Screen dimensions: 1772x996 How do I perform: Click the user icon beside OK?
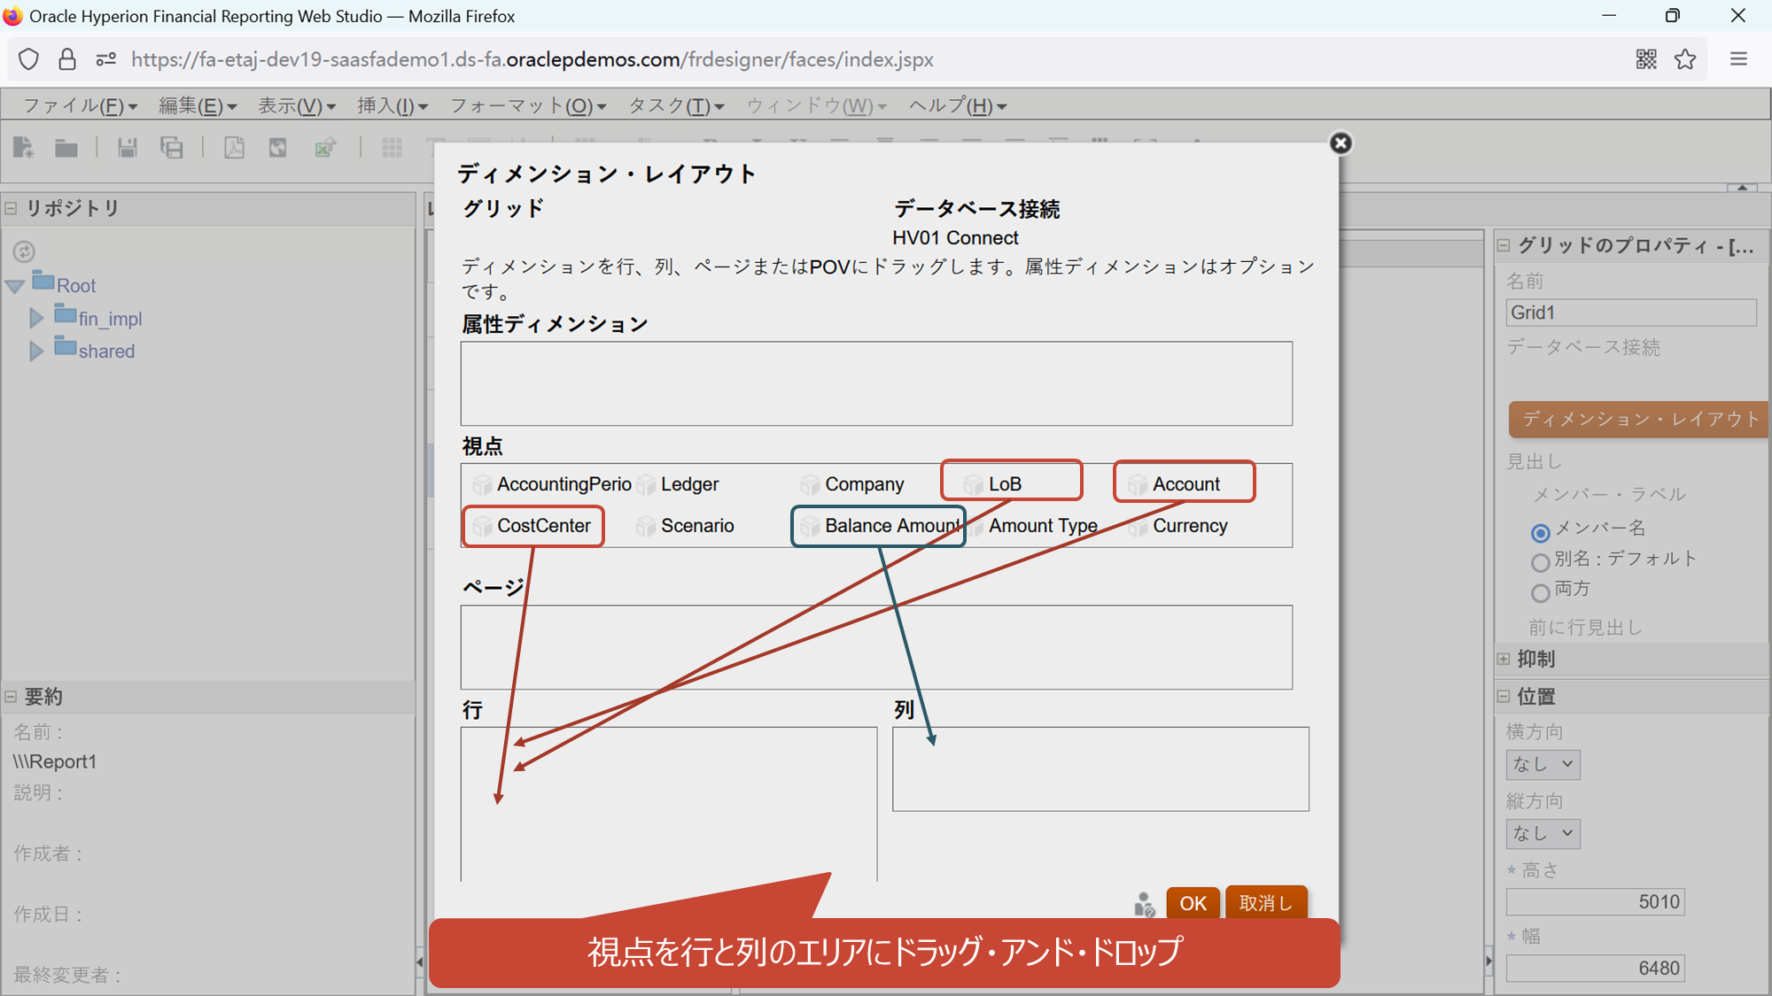1144,904
